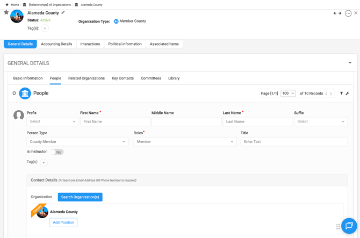Screen dimensions: 360x238
Task: Open the more options ellipsis menu
Action: (348, 13)
